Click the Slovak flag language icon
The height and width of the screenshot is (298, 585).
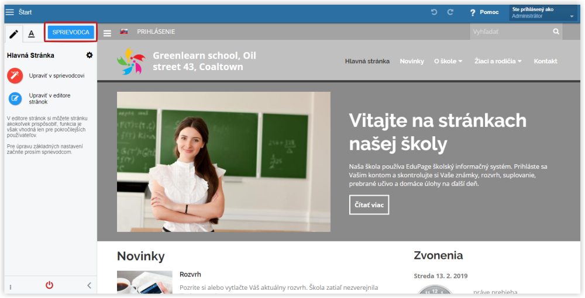pos(124,32)
